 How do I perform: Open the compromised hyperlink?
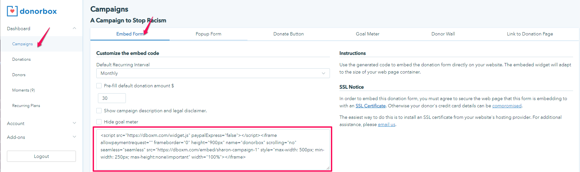pos(507,106)
